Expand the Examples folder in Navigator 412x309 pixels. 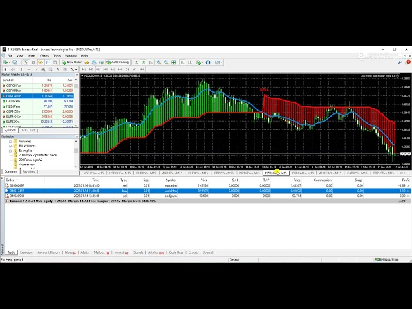(x=25, y=151)
